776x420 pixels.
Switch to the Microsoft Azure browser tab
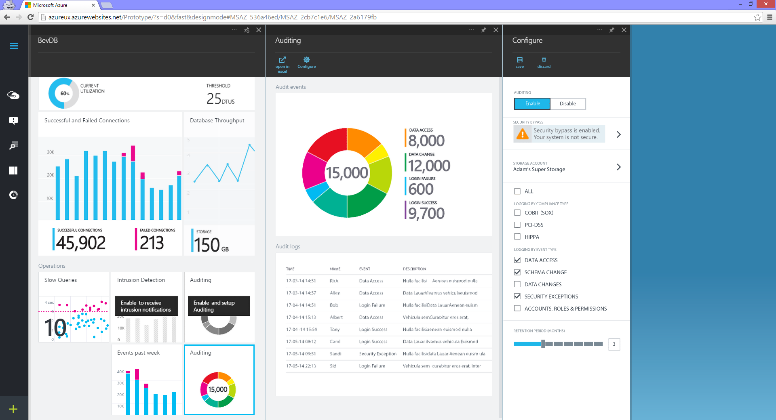tap(59, 5)
